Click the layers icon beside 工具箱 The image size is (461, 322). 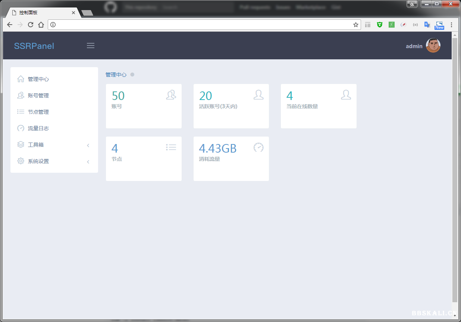pyautogui.click(x=21, y=145)
